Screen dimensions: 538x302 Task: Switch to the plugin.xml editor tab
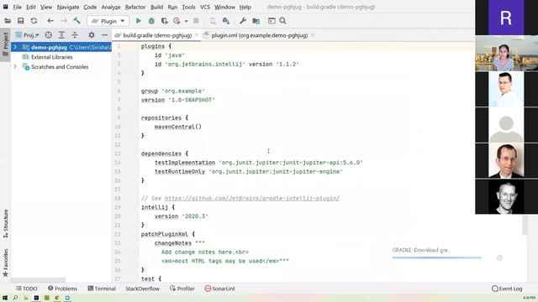[x=259, y=35]
